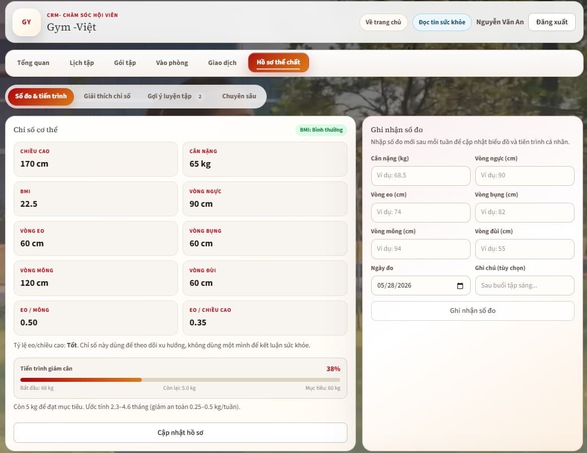Click the Vòng đùi (cm) input field
Screen dimensions: 587x453
pos(524,249)
